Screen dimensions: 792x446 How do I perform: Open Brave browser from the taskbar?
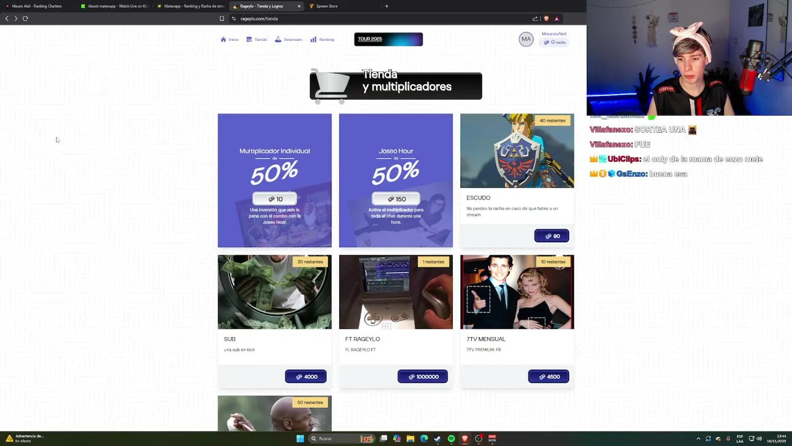465,439
